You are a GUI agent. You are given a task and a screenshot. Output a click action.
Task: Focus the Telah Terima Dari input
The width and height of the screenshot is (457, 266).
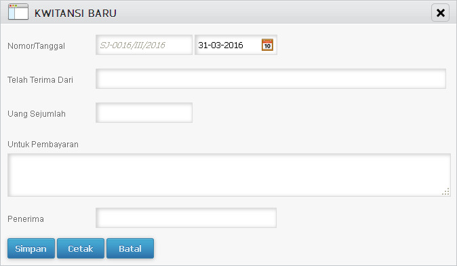point(271,79)
